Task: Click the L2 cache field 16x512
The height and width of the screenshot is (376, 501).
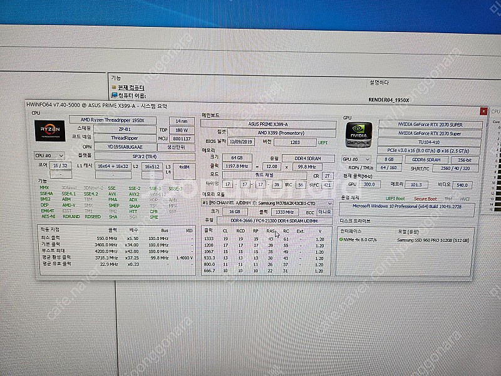Action: tap(152, 167)
